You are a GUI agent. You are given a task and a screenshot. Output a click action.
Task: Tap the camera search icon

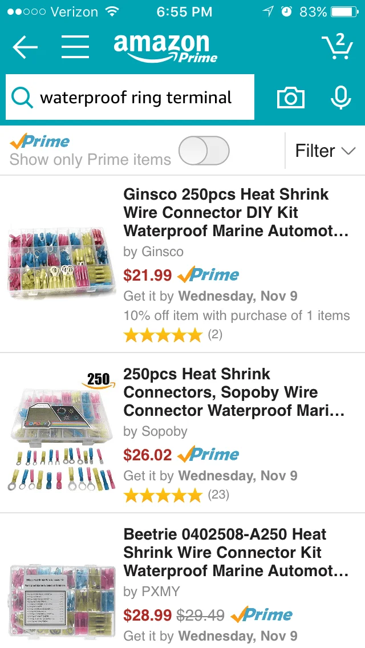pyautogui.click(x=291, y=98)
